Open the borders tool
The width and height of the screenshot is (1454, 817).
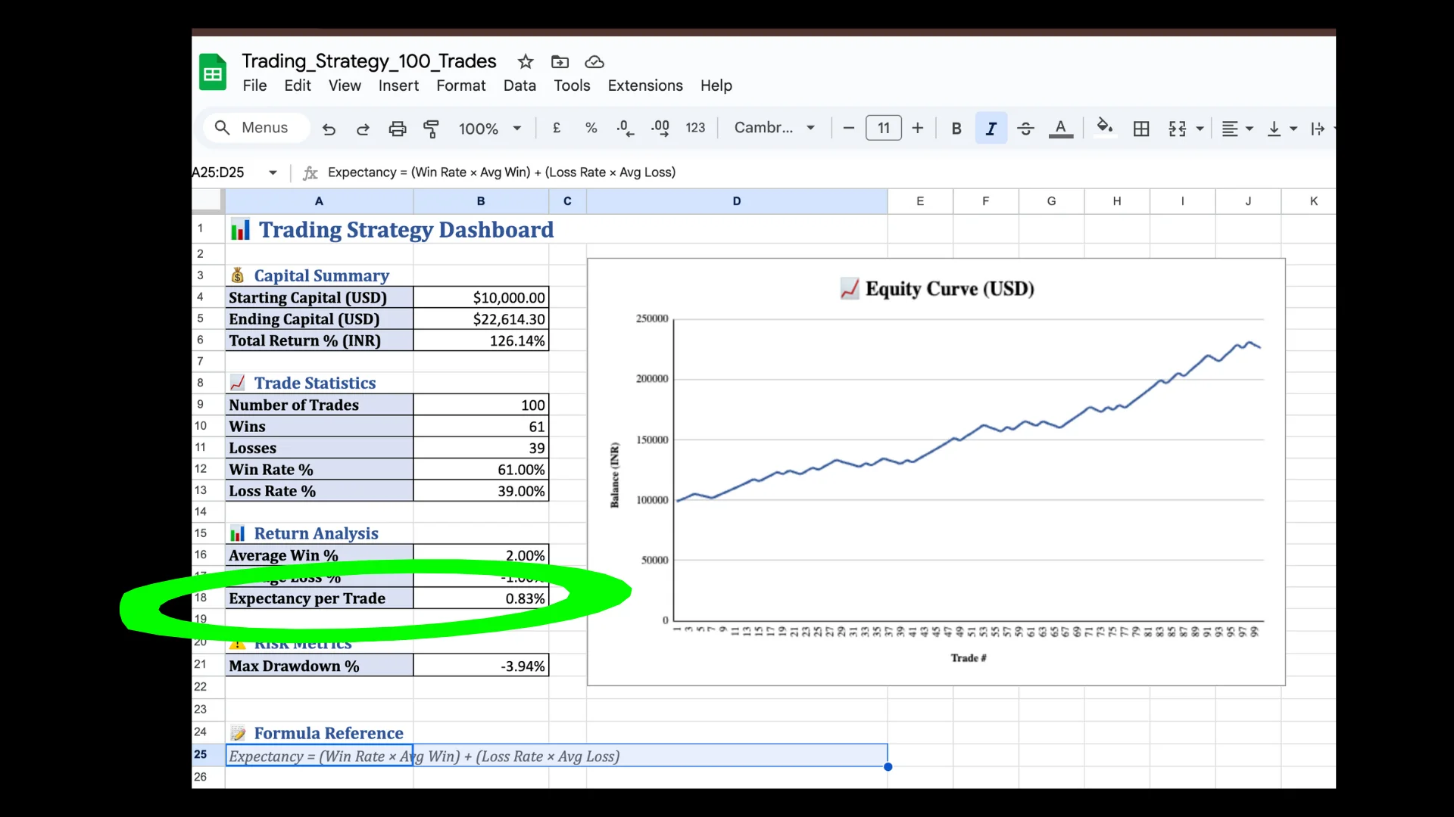tap(1141, 129)
